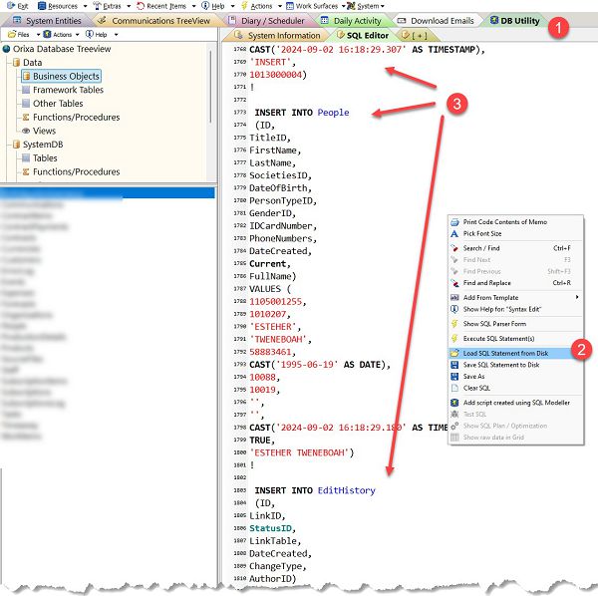
Task: Click the printer icon beside Print Code Contents
Action: click(454, 222)
